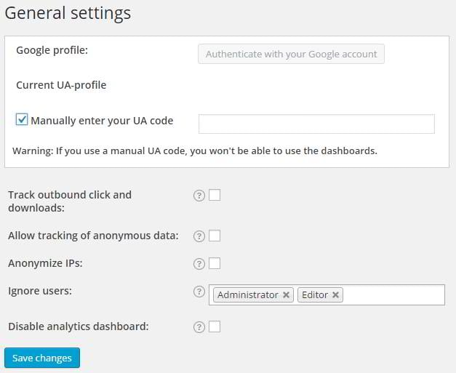Click the Manually enter your UA code label

102,121
